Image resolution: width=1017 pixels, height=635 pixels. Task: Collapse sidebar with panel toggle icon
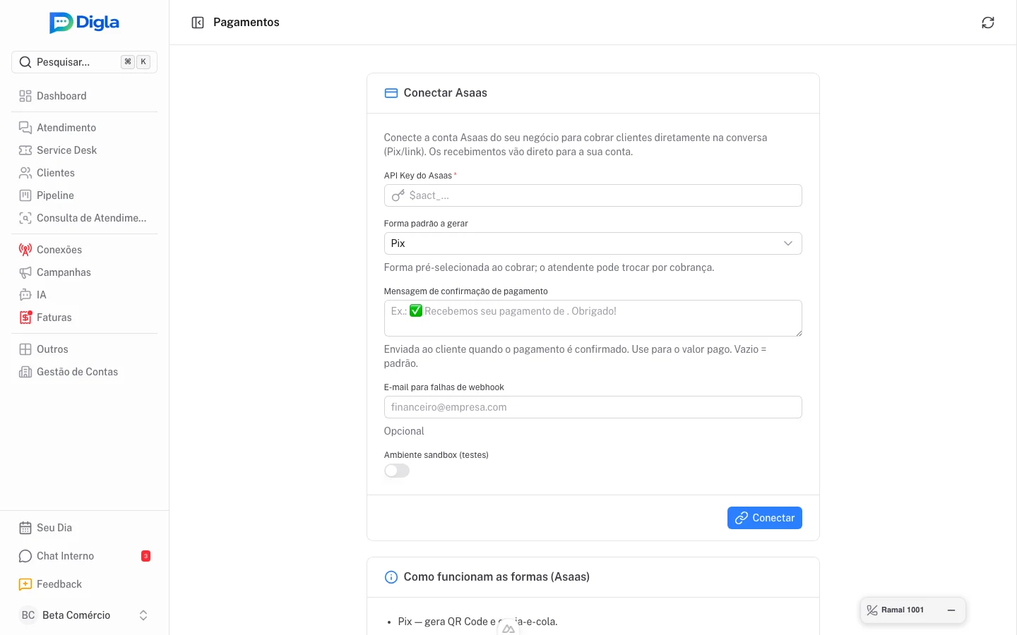[198, 23]
